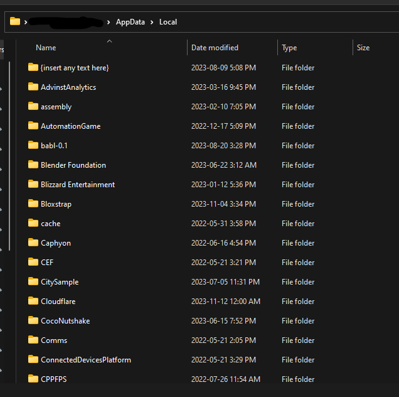
Task: Sort by the Name column header
Action: (x=46, y=48)
